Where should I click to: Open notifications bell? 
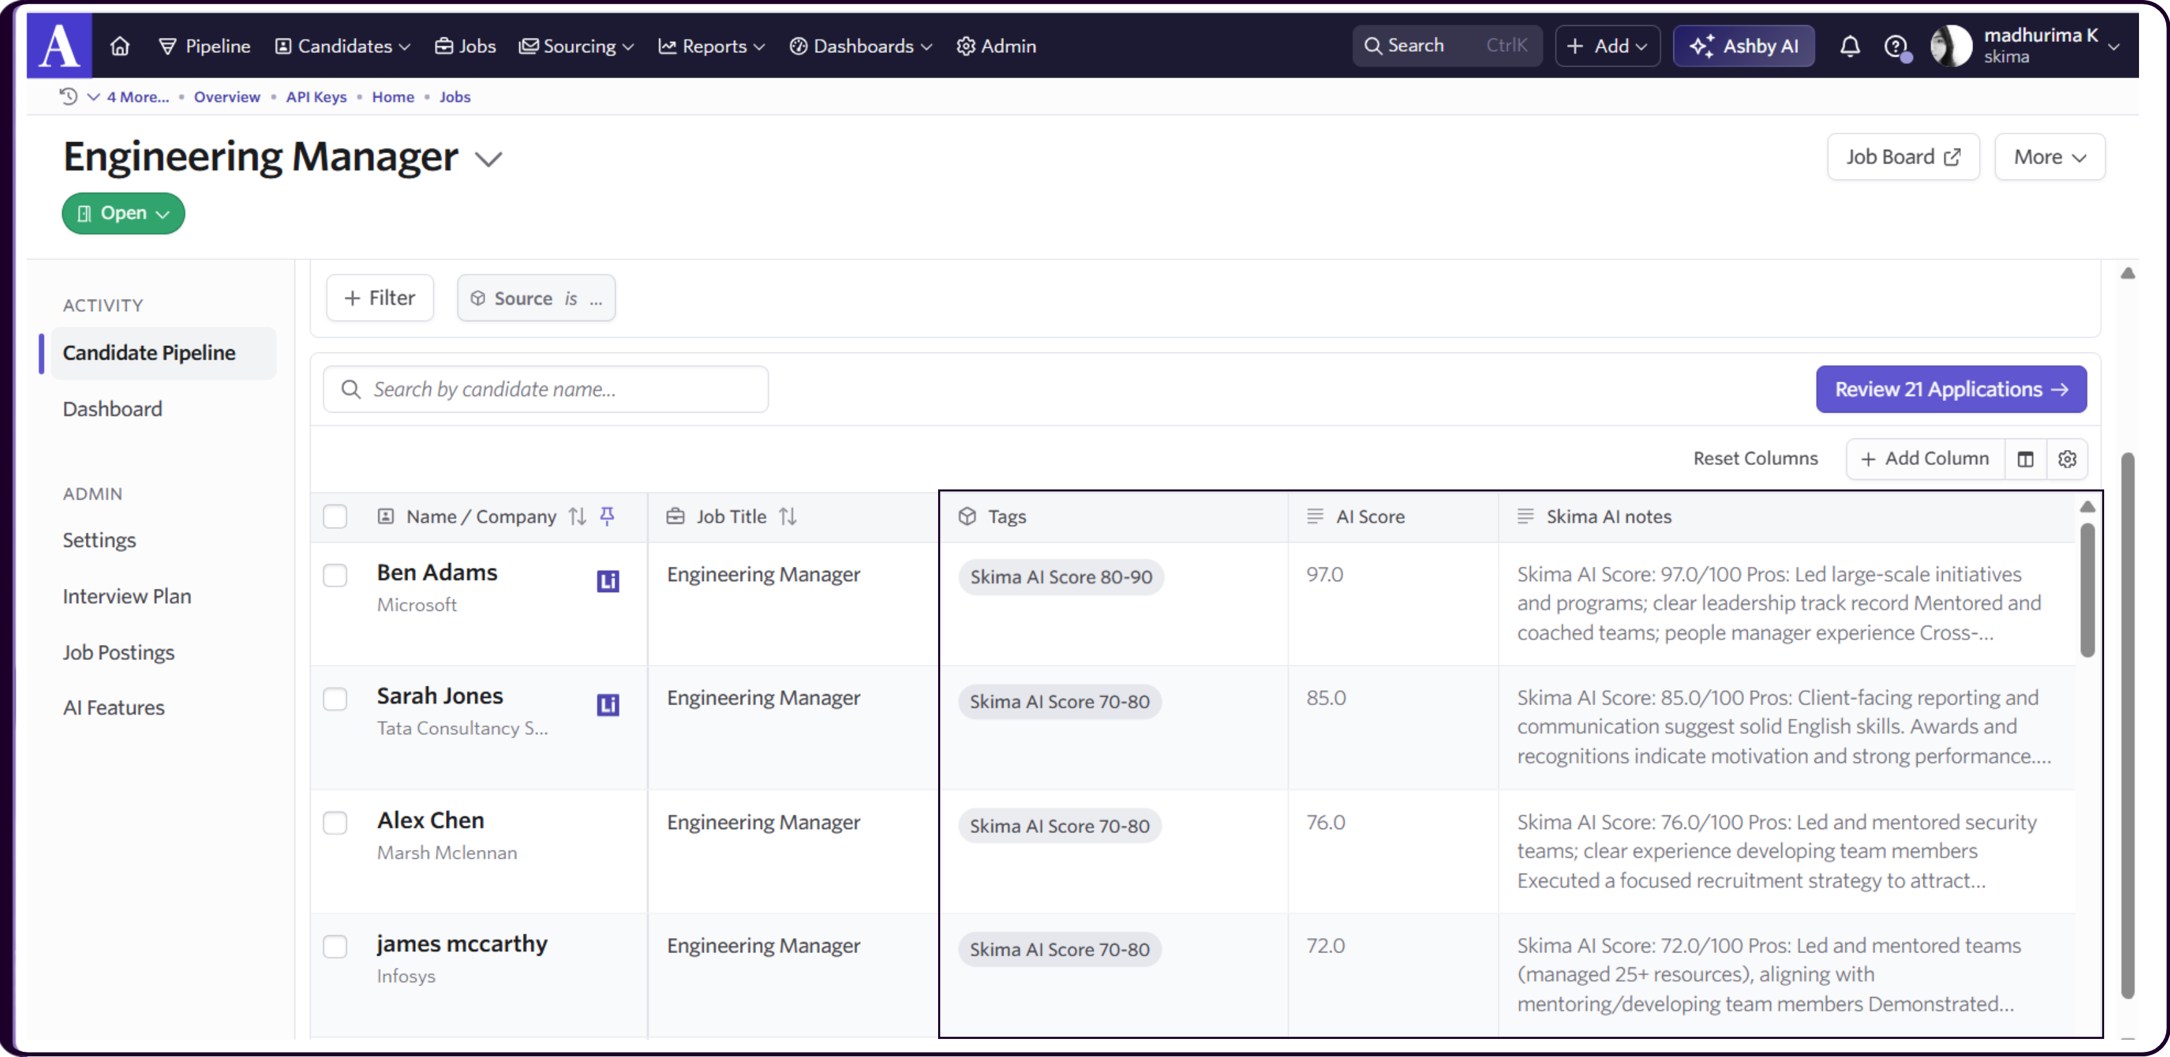[x=1849, y=45]
